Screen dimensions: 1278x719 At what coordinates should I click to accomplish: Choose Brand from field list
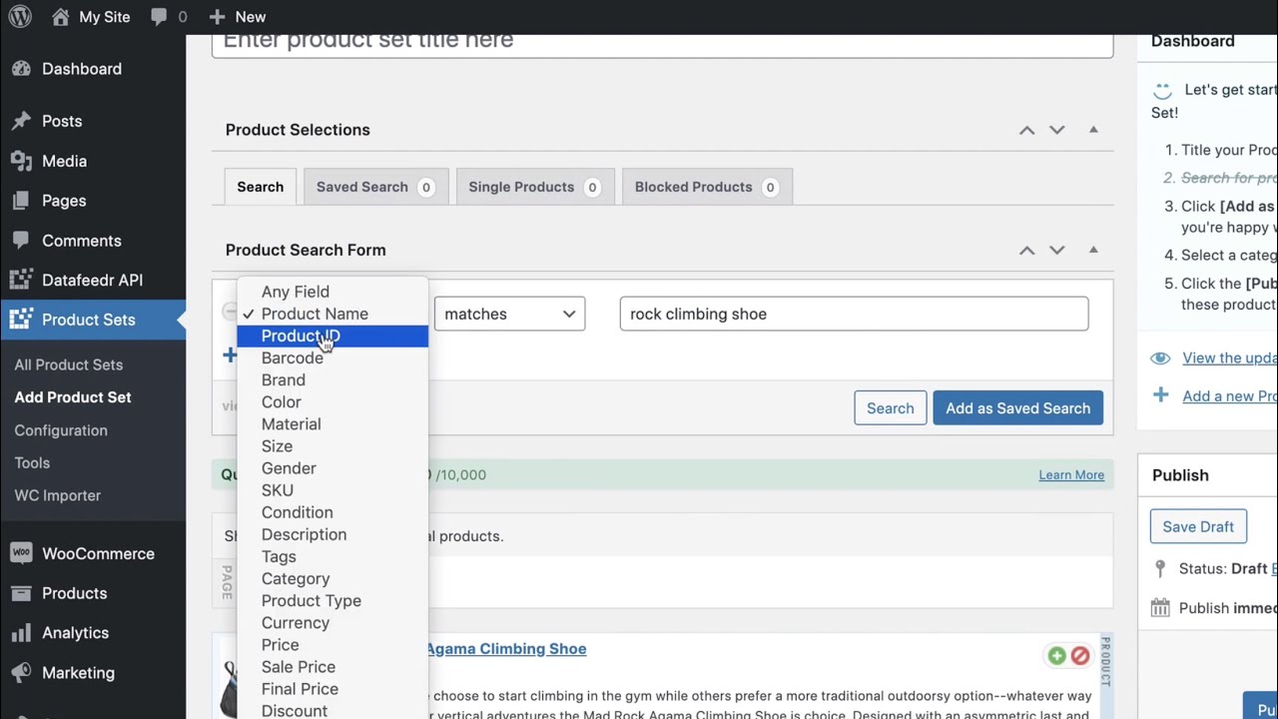pyautogui.click(x=332, y=379)
